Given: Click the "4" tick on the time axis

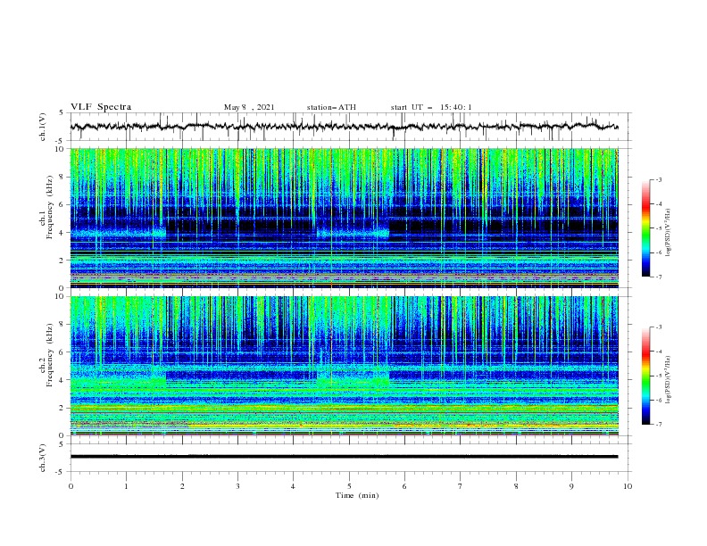Looking at the screenshot, I should tap(294, 486).
